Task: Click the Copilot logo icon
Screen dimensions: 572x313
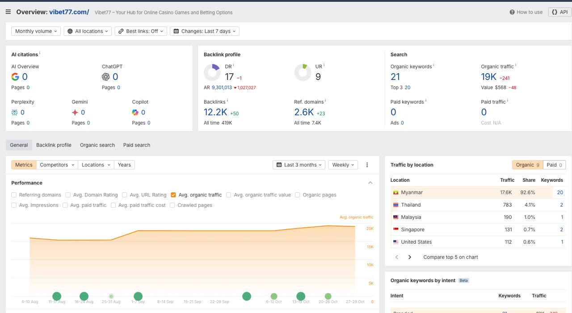Action: pos(135,113)
